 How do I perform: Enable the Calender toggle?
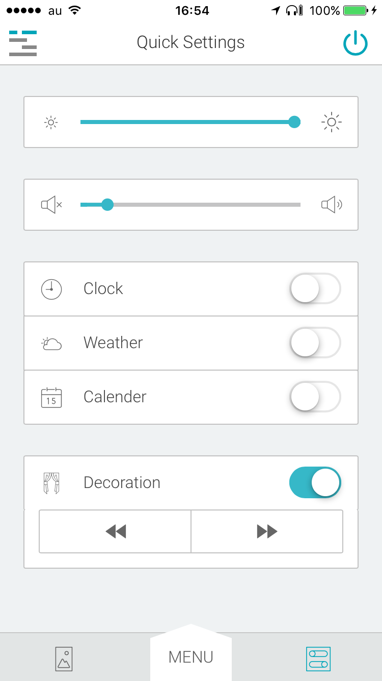point(315,397)
